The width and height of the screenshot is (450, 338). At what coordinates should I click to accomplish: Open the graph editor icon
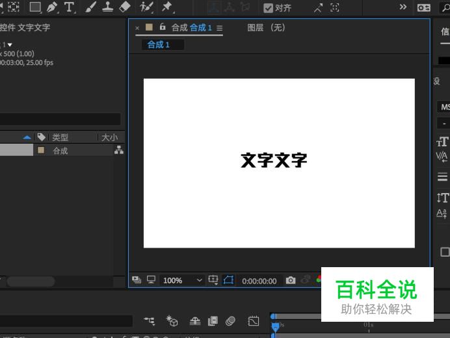[254, 321]
